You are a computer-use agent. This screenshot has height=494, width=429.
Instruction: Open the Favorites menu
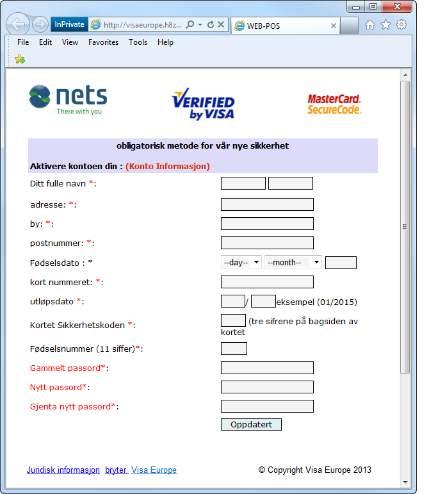point(103,42)
